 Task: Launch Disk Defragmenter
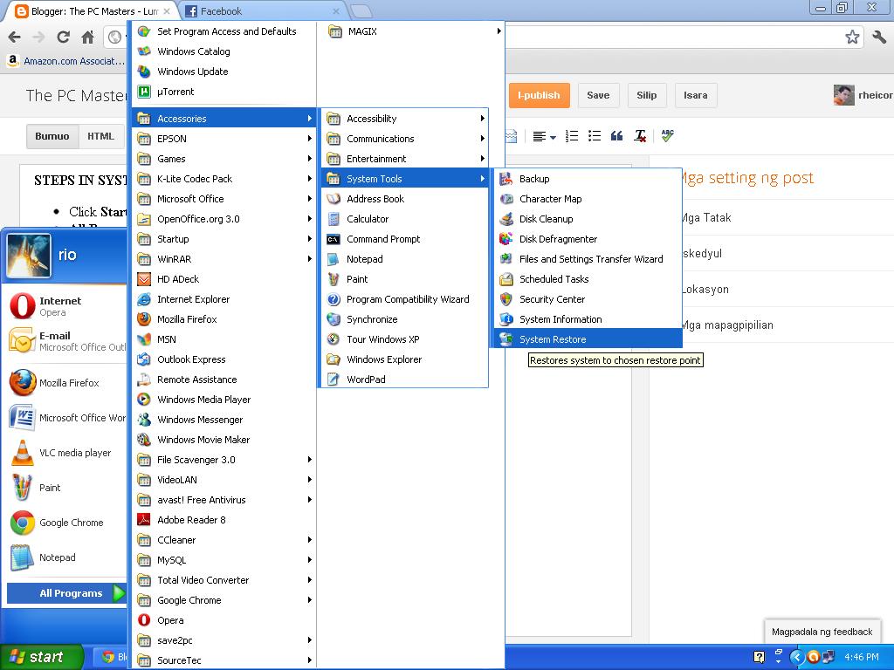pyautogui.click(x=588, y=239)
